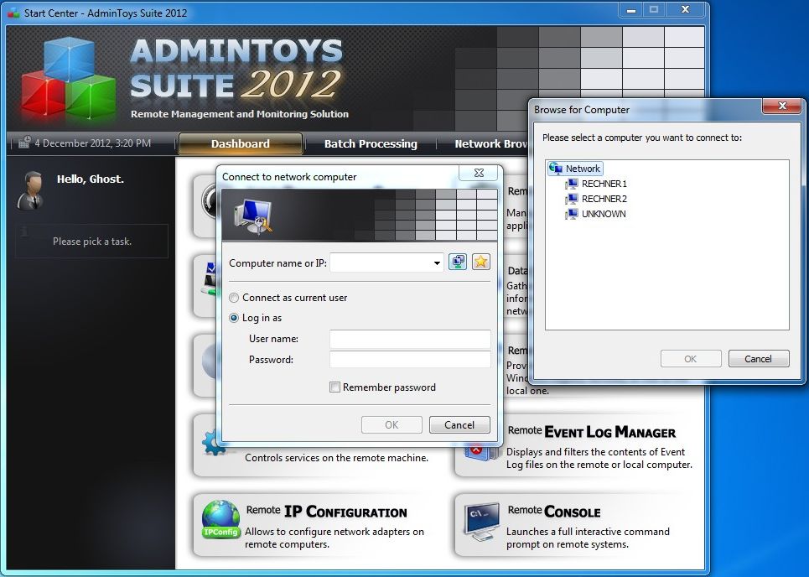Close the Connect to network computer dialog

pos(479,173)
